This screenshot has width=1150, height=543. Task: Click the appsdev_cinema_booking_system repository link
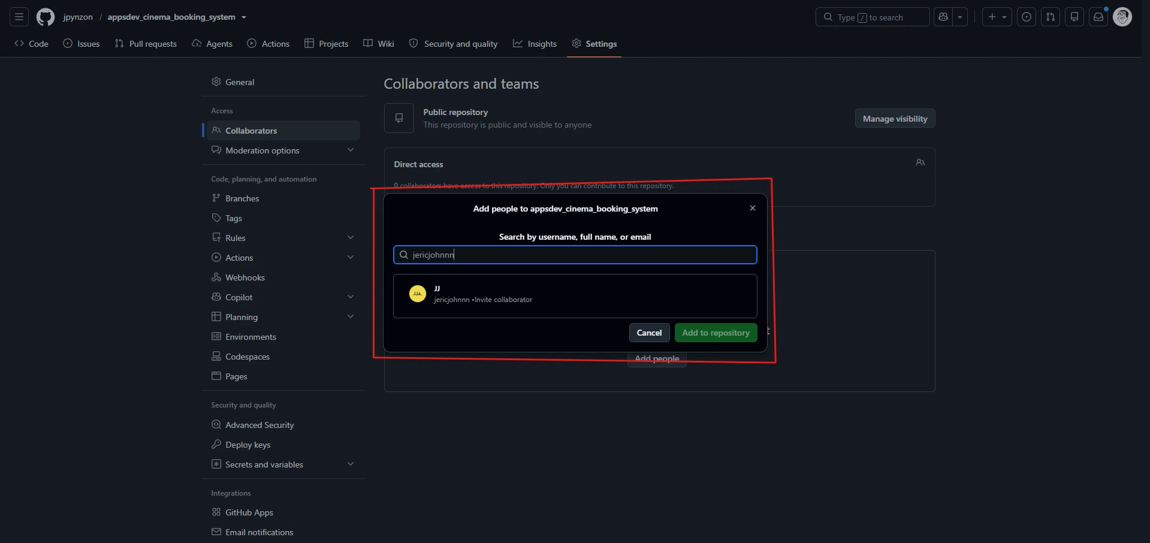pyautogui.click(x=171, y=17)
